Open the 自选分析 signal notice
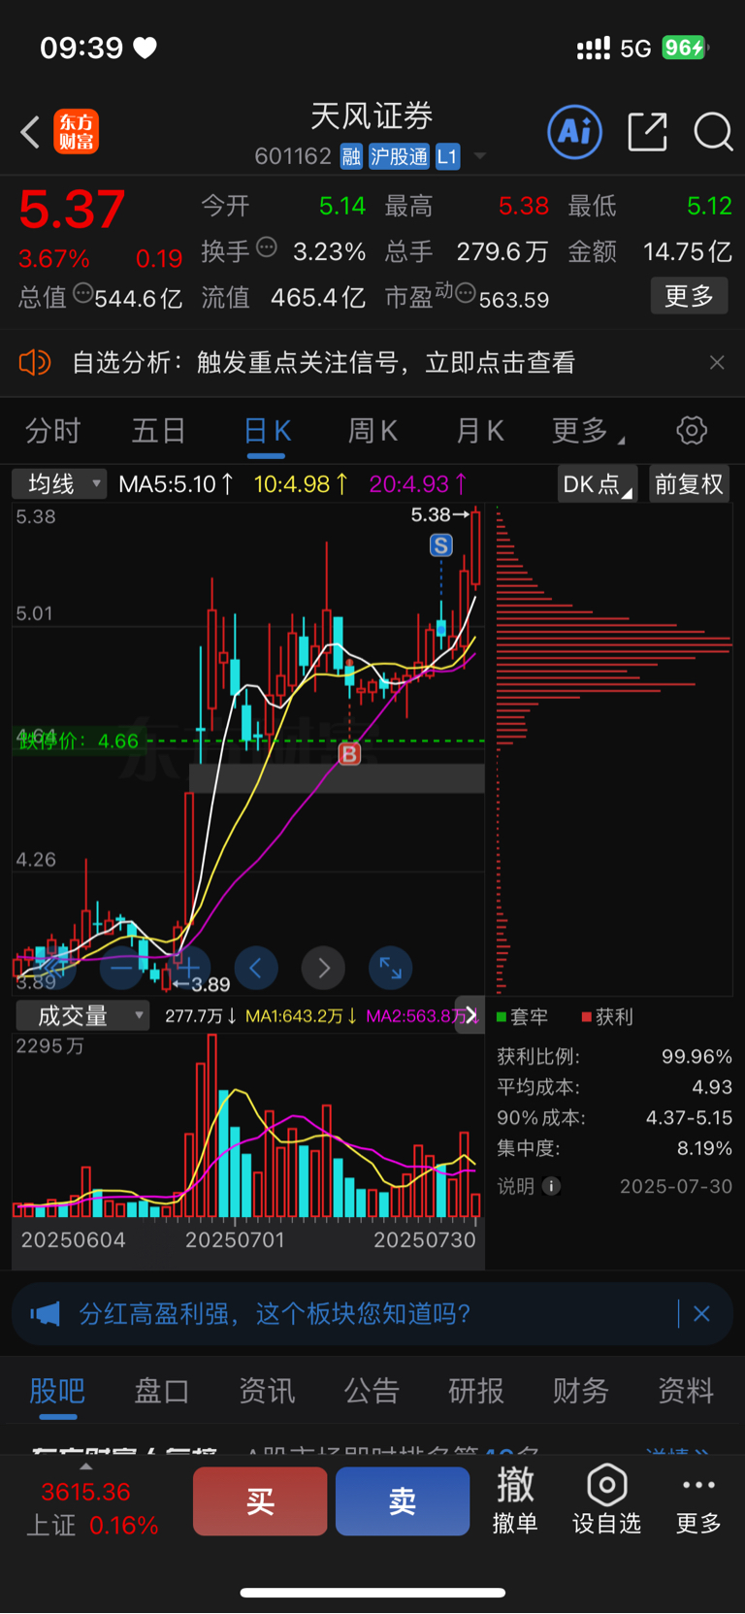This screenshot has height=1614, width=745. pos(324,363)
